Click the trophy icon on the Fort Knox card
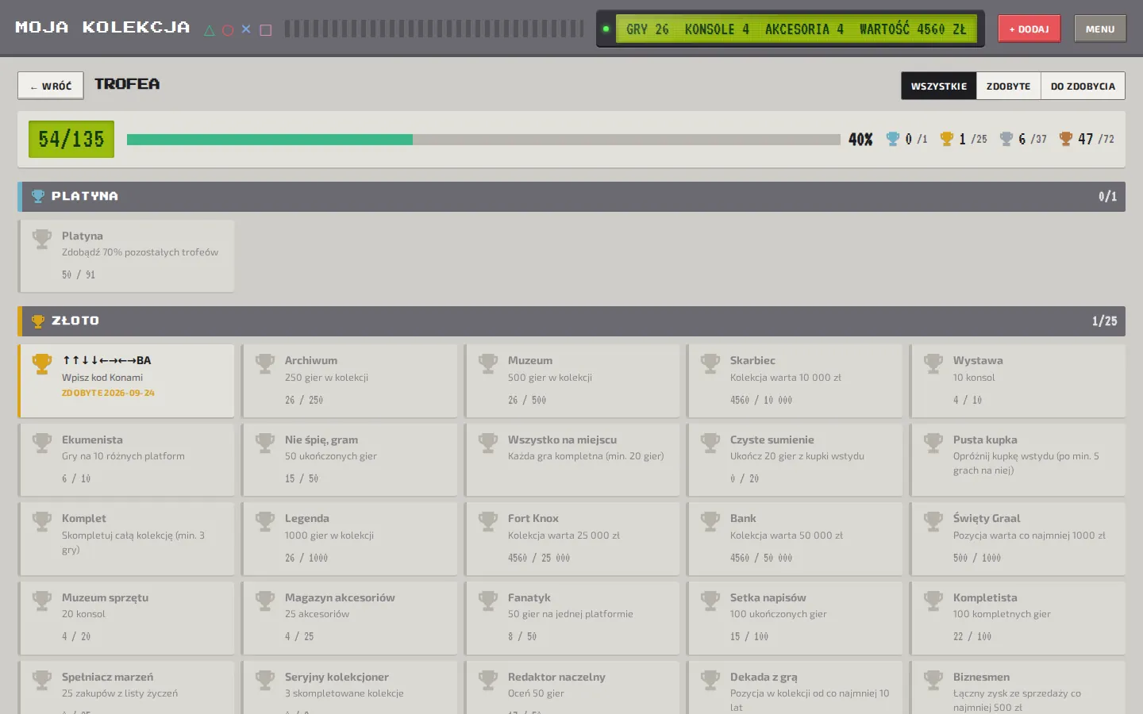 [488, 521]
